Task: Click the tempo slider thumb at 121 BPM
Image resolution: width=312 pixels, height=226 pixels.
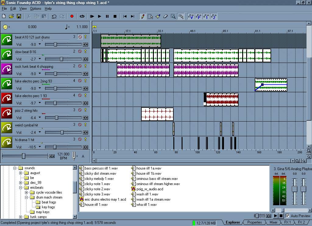Action: pos(24,156)
